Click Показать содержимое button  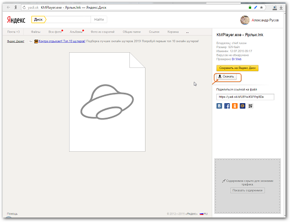[248, 190]
